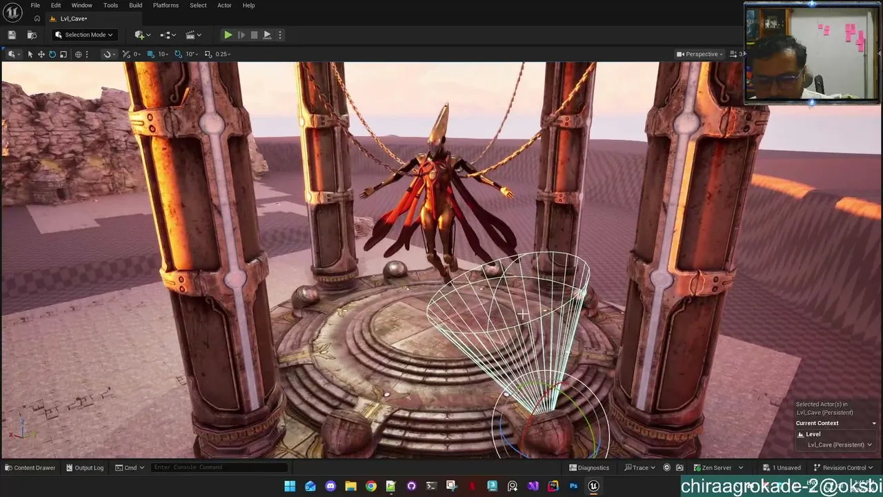This screenshot has height=497, width=883.
Task: Toggle grid location snapping
Action: pos(150,54)
